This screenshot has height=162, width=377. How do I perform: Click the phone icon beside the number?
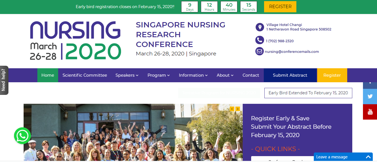[x=260, y=40]
